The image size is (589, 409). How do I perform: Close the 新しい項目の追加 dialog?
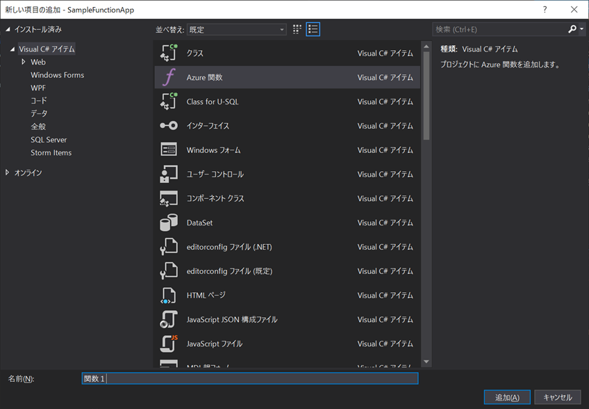point(574,10)
